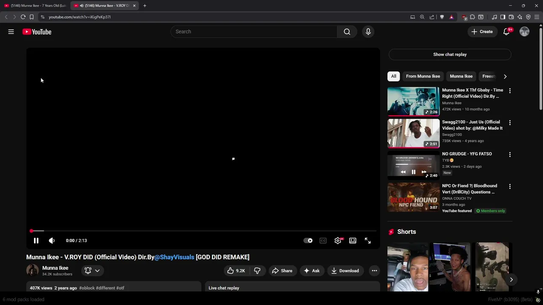Download the video

point(345,271)
